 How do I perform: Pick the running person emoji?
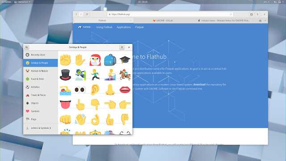95,75
